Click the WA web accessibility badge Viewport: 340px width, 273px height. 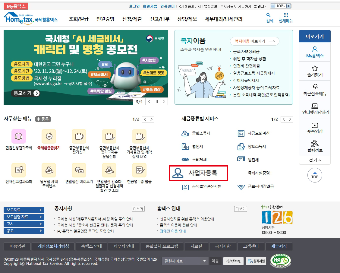[280, 261]
